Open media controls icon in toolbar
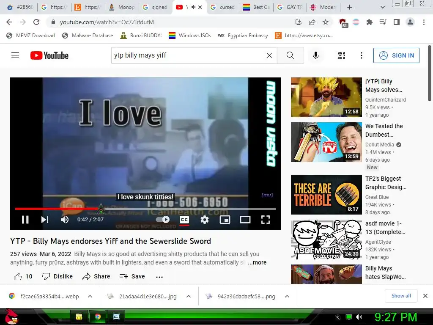The image size is (433, 325). pos(383,22)
